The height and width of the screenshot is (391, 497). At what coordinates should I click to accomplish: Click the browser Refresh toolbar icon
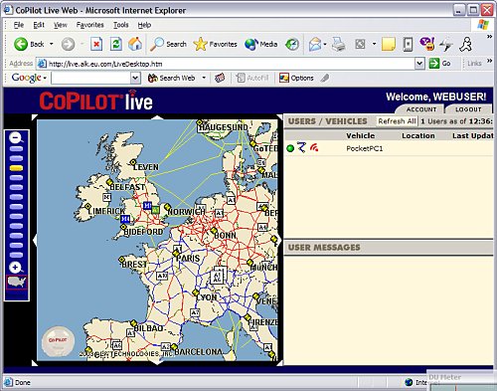pyautogui.click(x=115, y=44)
